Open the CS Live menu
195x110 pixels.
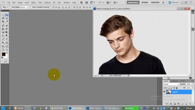pos(174,2)
